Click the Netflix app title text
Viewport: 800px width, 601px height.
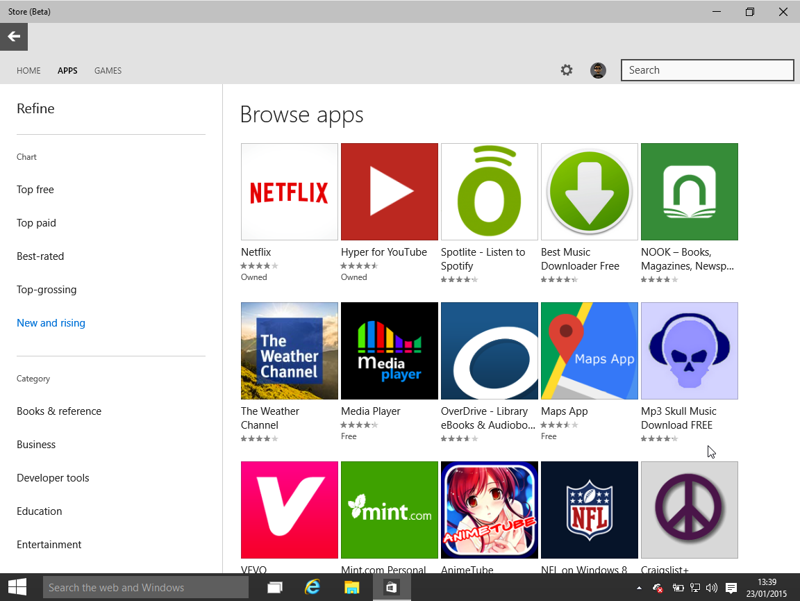coord(256,252)
